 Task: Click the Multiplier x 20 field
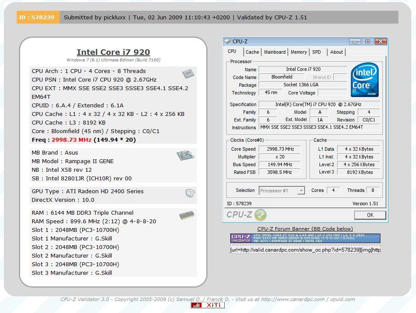pos(280,157)
